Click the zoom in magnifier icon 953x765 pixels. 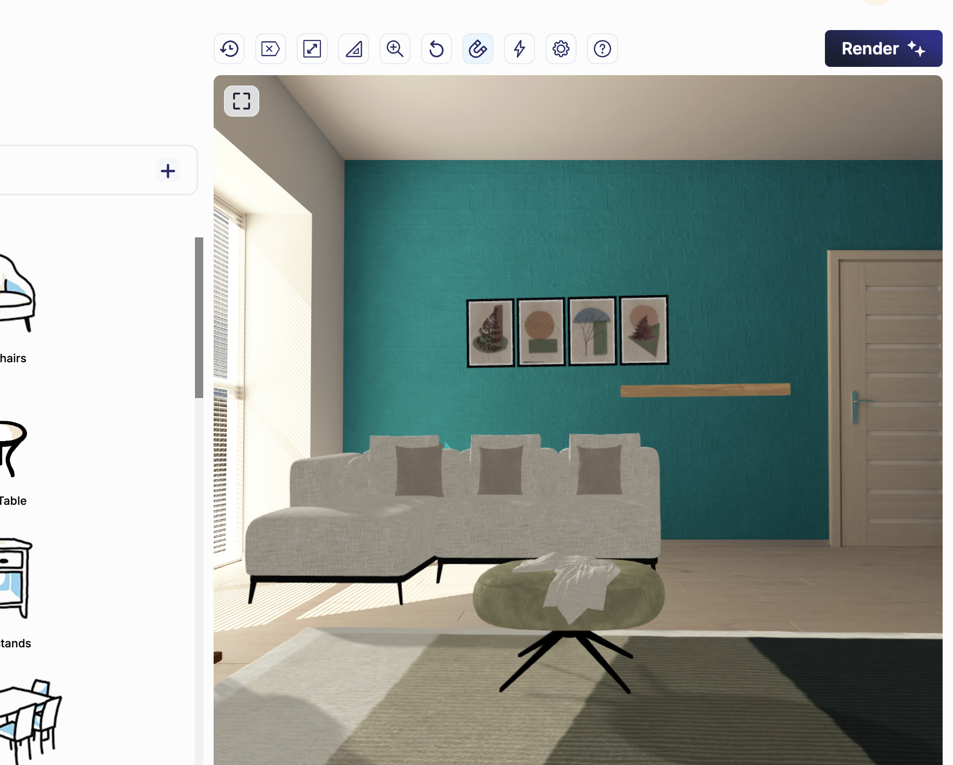point(395,49)
